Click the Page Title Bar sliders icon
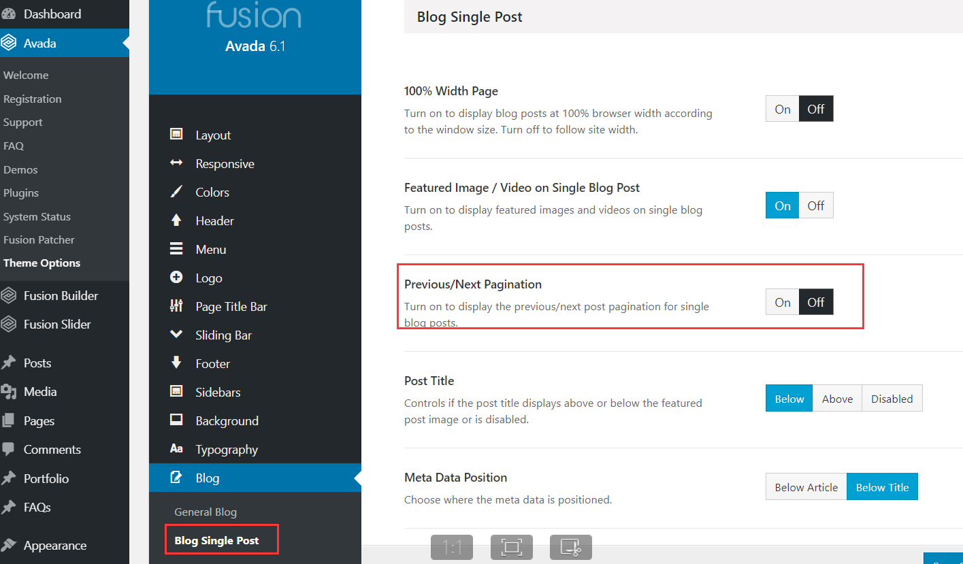Image resolution: width=963 pixels, height=564 pixels. (x=176, y=306)
